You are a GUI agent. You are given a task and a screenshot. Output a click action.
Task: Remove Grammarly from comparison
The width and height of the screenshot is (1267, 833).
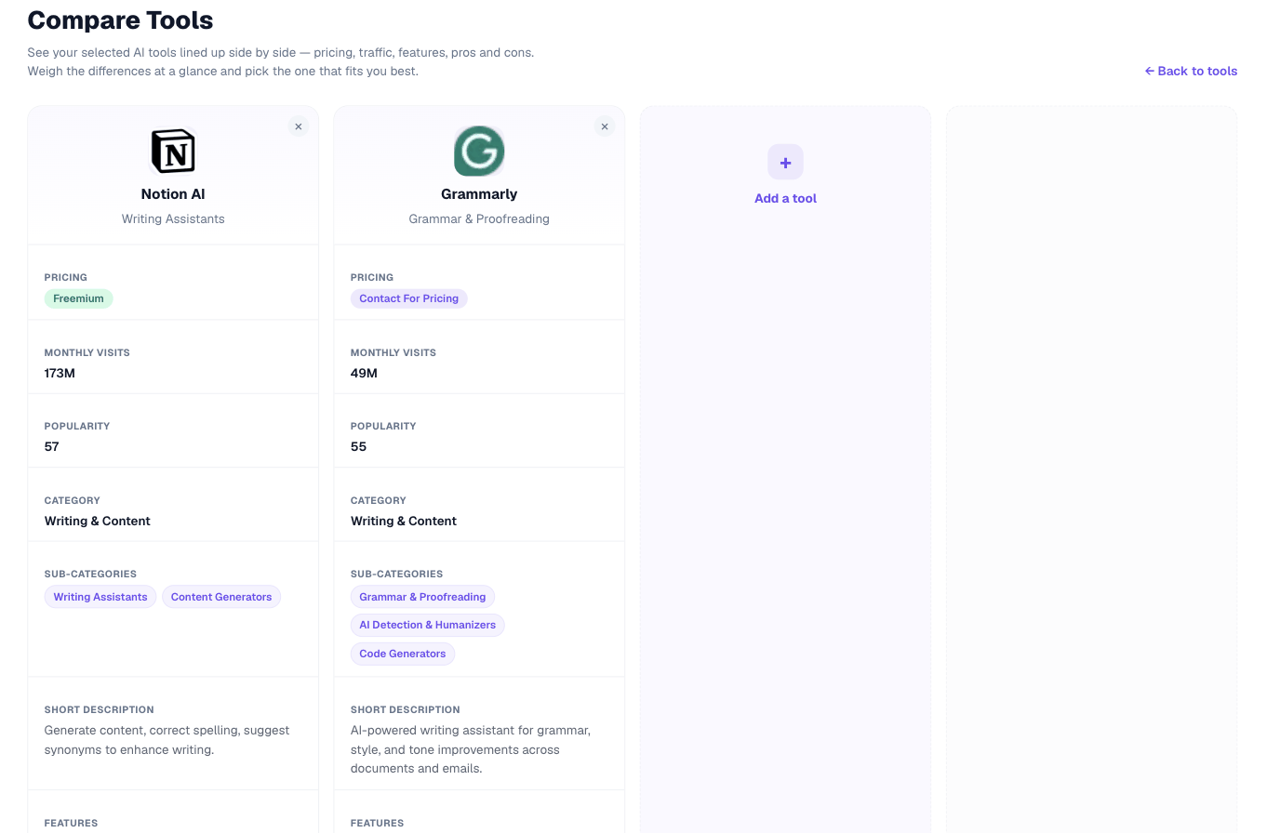coord(605,126)
